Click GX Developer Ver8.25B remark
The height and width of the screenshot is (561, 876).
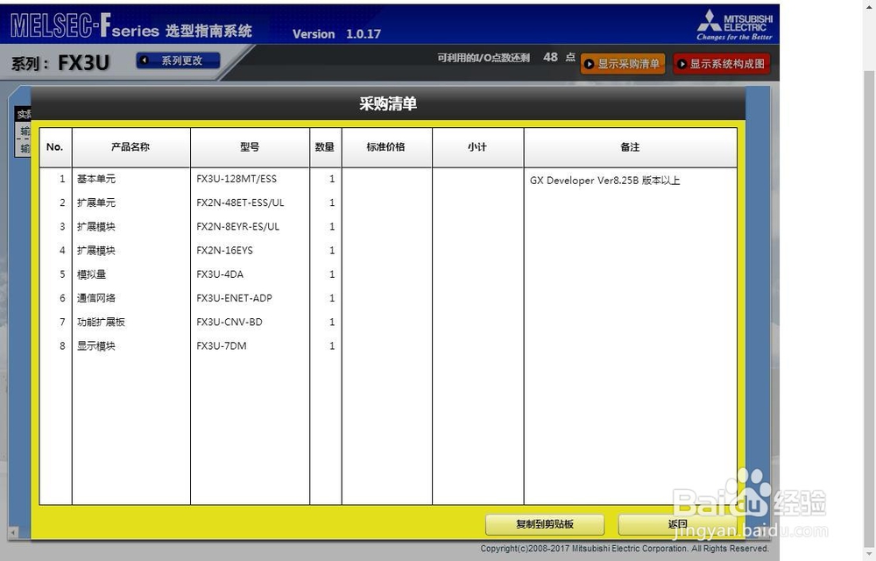click(x=605, y=181)
